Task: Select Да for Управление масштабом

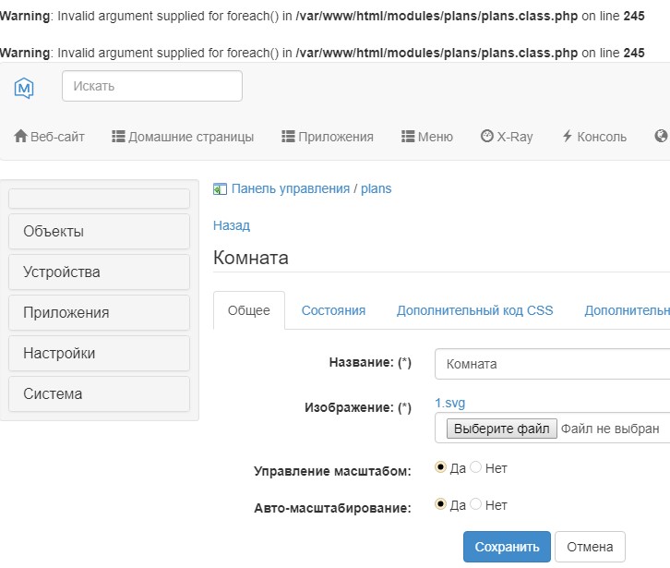Action: pyautogui.click(x=441, y=467)
